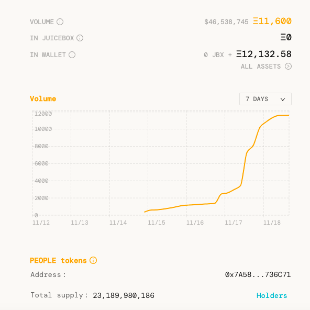This screenshot has height=310, width=310.
Task: Click the $46,538,745 USD volume figure
Action: point(226,22)
